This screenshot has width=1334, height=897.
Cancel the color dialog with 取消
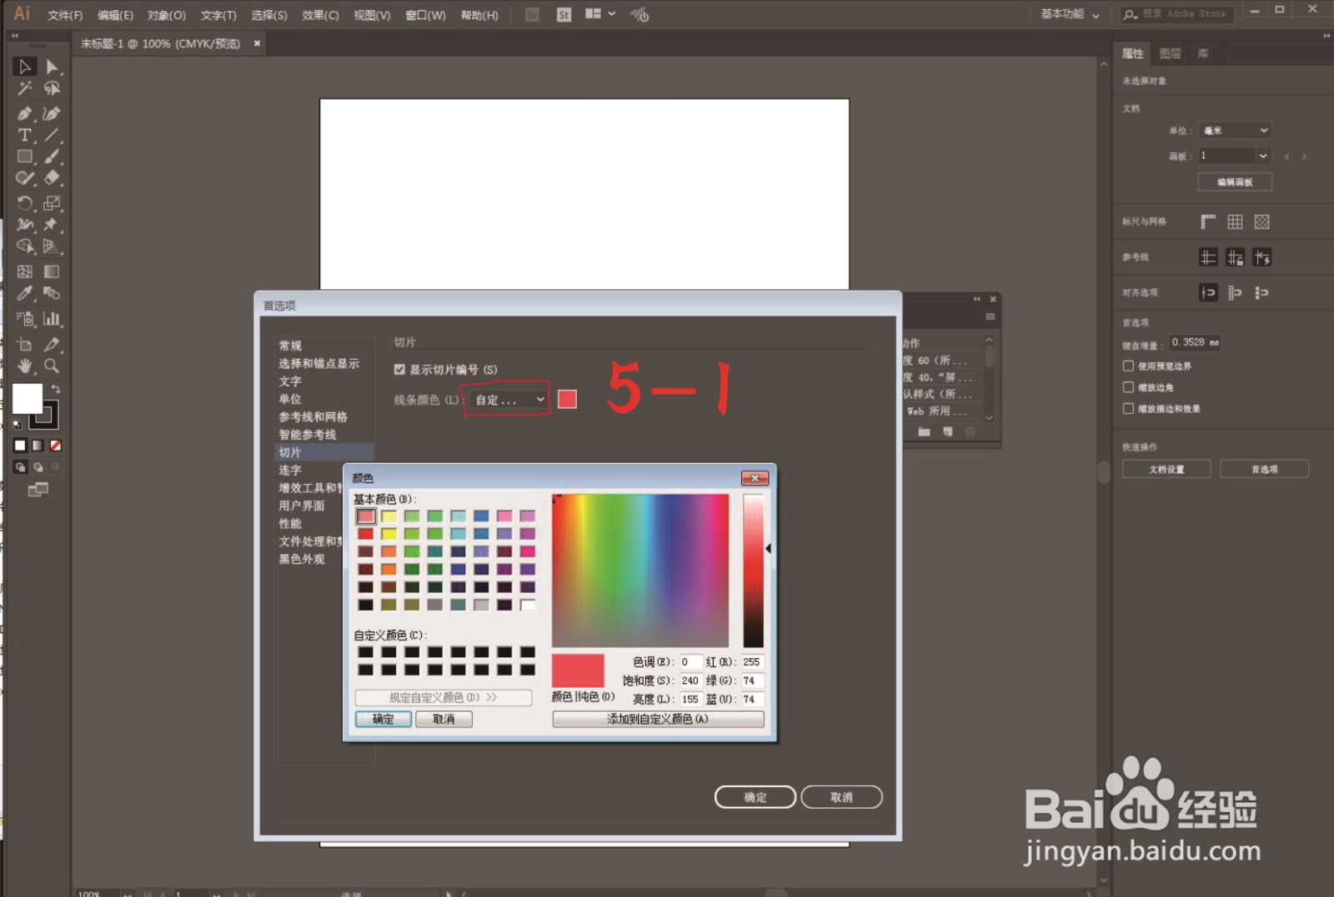click(x=444, y=719)
